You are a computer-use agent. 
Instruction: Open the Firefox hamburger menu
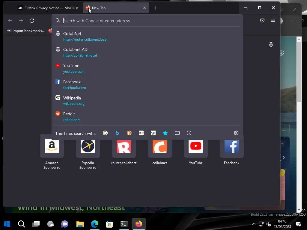(273, 20)
